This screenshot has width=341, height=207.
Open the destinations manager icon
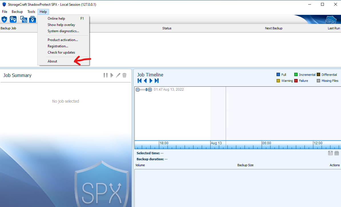pos(13,19)
